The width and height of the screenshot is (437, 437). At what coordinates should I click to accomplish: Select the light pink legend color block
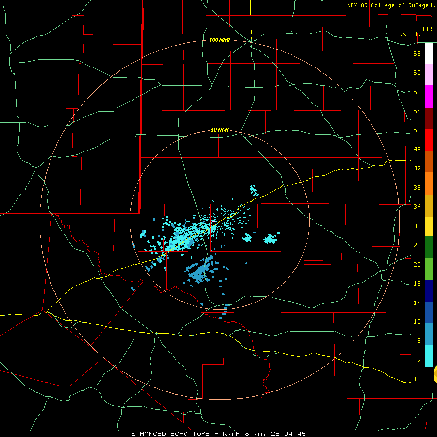429,74
